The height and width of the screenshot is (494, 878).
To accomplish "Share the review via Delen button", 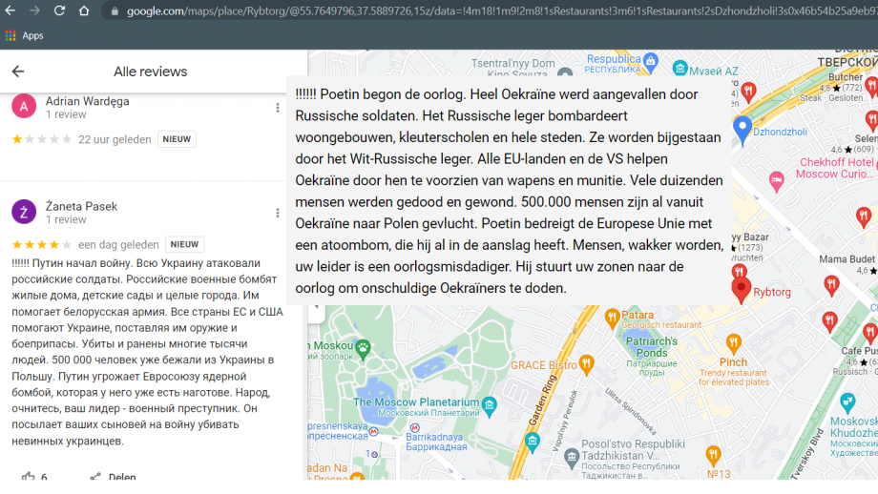I will pyautogui.click(x=114, y=477).
